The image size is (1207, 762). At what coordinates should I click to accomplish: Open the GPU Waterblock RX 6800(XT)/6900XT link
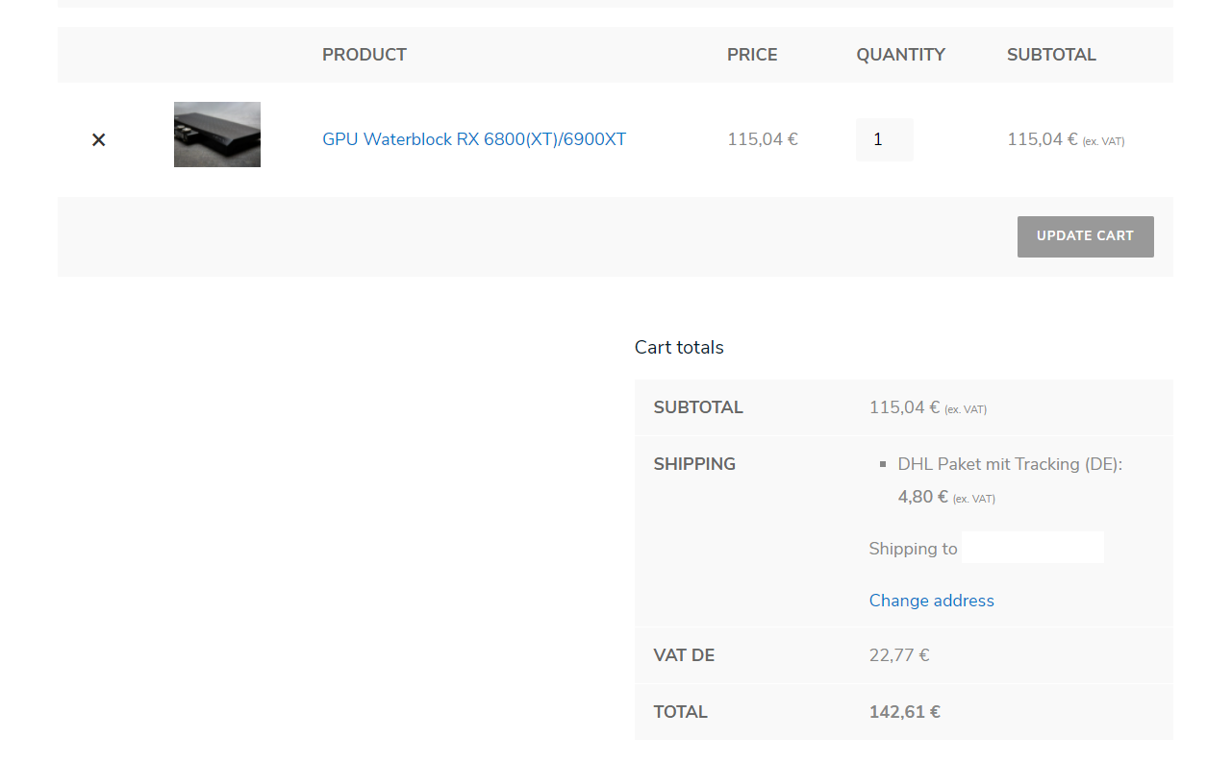[473, 139]
